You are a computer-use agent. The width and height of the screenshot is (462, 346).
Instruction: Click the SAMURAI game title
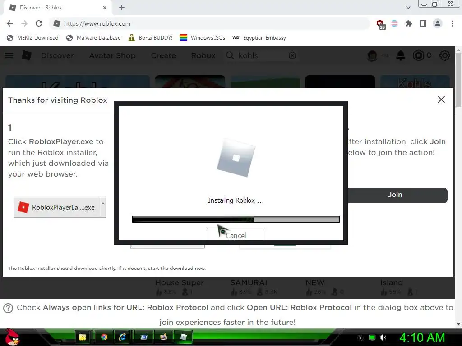tap(249, 282)
